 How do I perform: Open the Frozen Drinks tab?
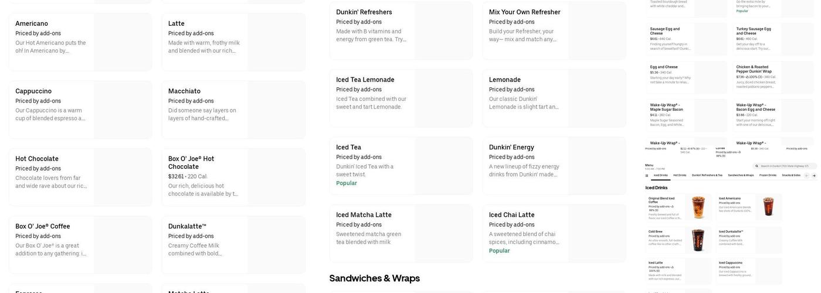pyautogui.click(x=768, y=175)
